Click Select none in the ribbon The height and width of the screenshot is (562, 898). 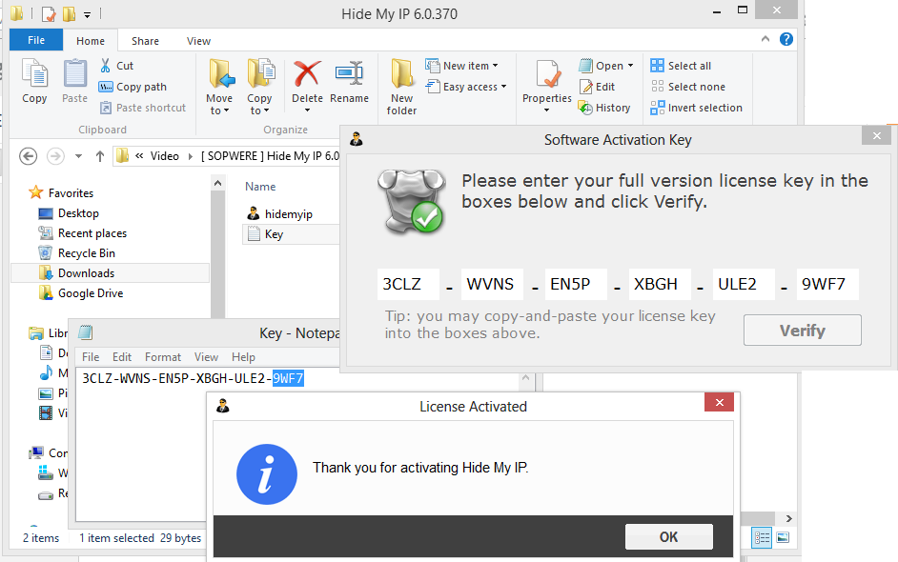pos(688,87)
